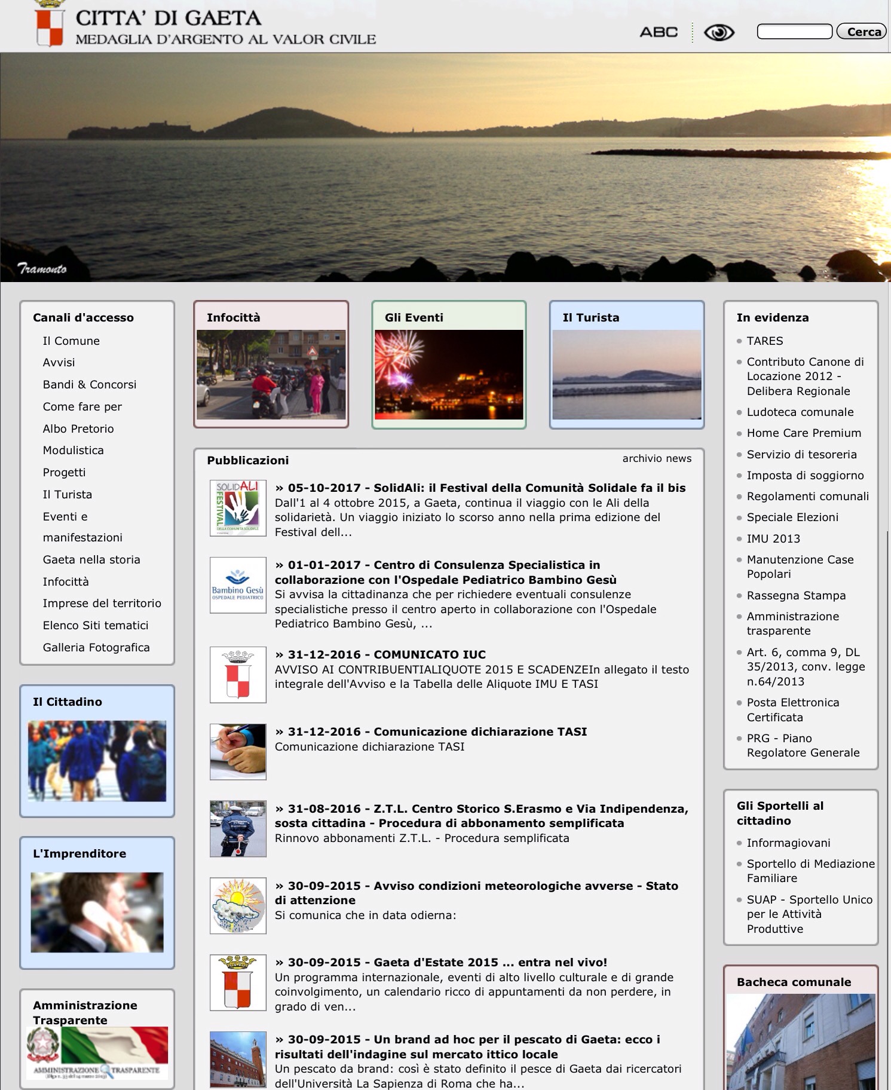
Task: Click the Il Cittadino crowd image
Action: [97, 761]
